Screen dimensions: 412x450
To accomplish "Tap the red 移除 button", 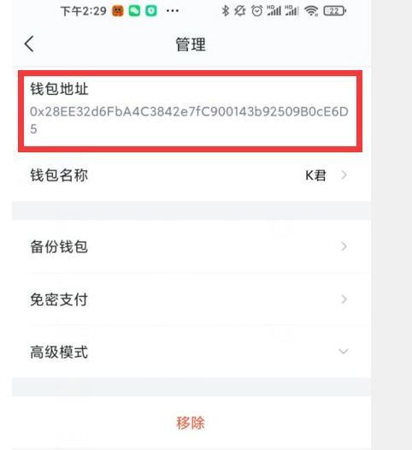I will click(191, 423).
